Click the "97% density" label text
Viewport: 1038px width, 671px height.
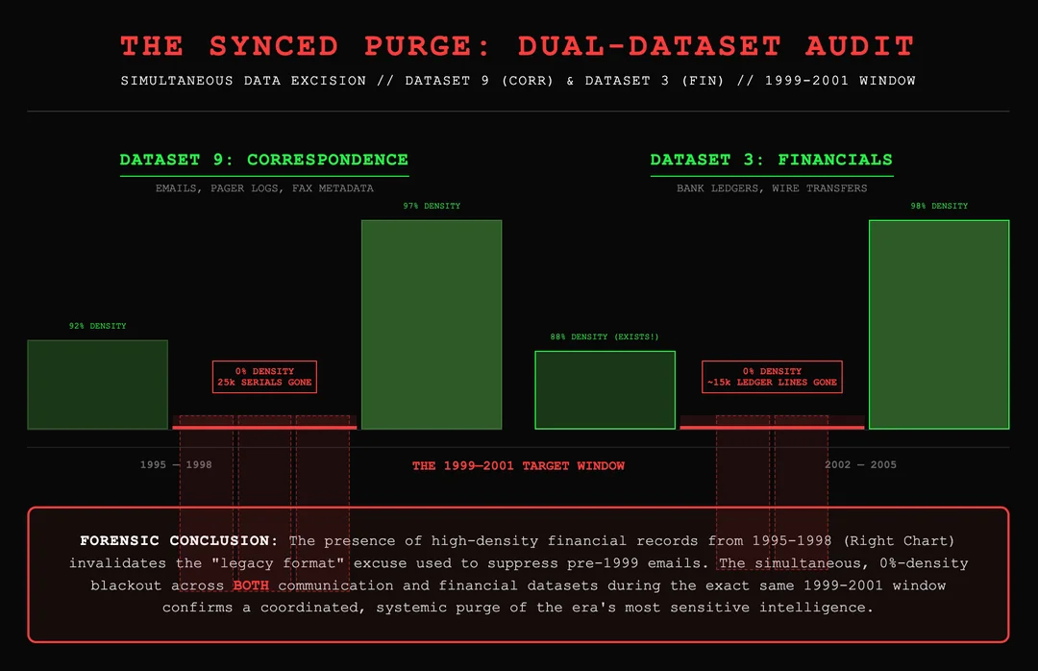(432, 206)
